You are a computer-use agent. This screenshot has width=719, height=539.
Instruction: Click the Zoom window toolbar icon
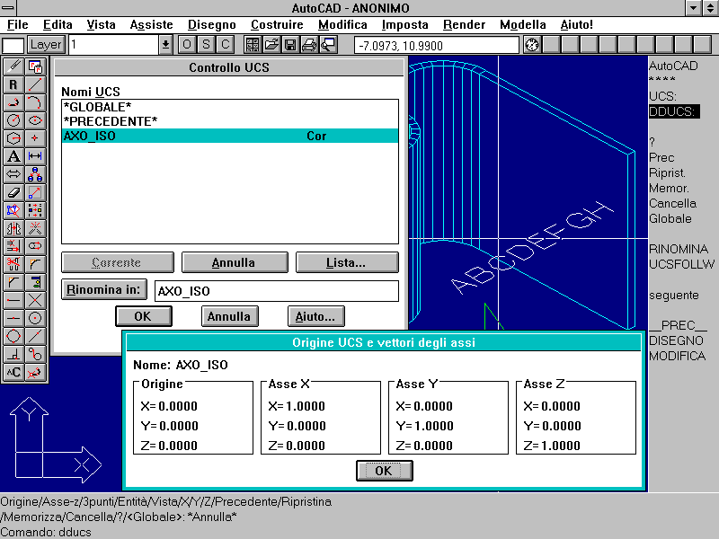(328, 45)
